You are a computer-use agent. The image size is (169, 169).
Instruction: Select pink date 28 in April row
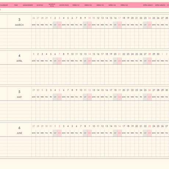point(150,54)
